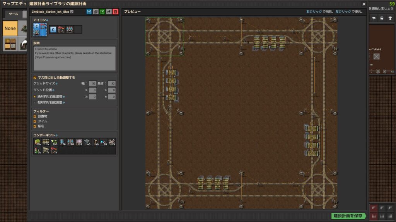The height and width of the screenshot is (222, 396).
Task: Click the blue select new contents icon
Action: click(x=89, y=12)
